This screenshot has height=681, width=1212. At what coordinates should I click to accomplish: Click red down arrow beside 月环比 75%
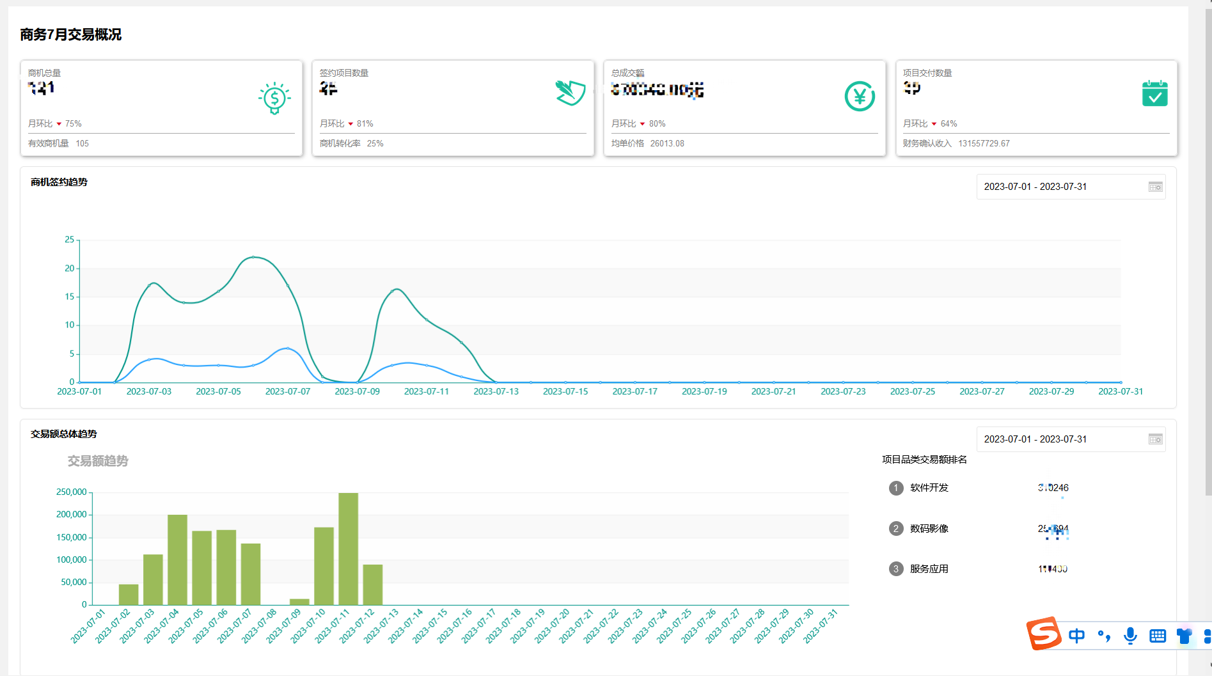click(x=59, y=124)
